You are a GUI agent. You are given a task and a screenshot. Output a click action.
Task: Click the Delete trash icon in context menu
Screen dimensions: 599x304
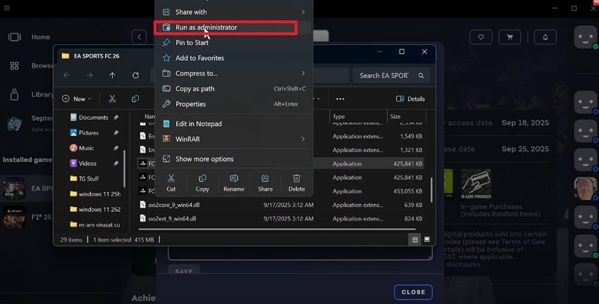tap(297, 183)
